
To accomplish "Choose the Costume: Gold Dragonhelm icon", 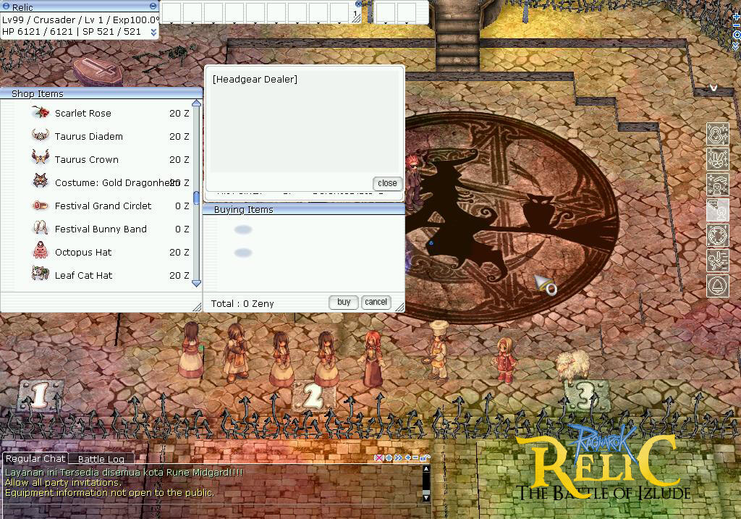I will (x=41, y=181).
